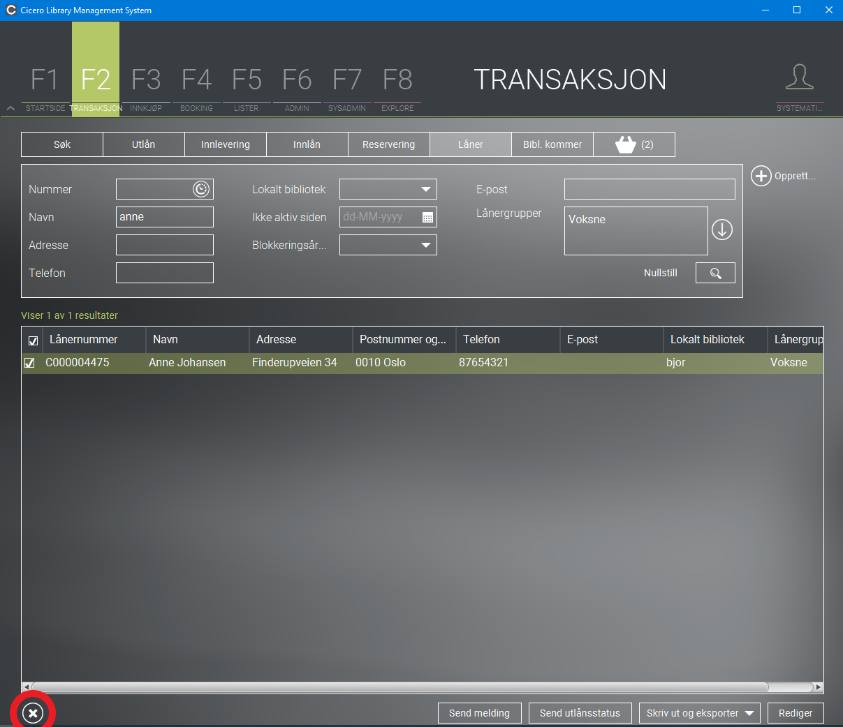Click into the Telefon input field
Image resolution: width=843 pixels, height=727 pixels.
pyautogui.click(x=165, y=273)
